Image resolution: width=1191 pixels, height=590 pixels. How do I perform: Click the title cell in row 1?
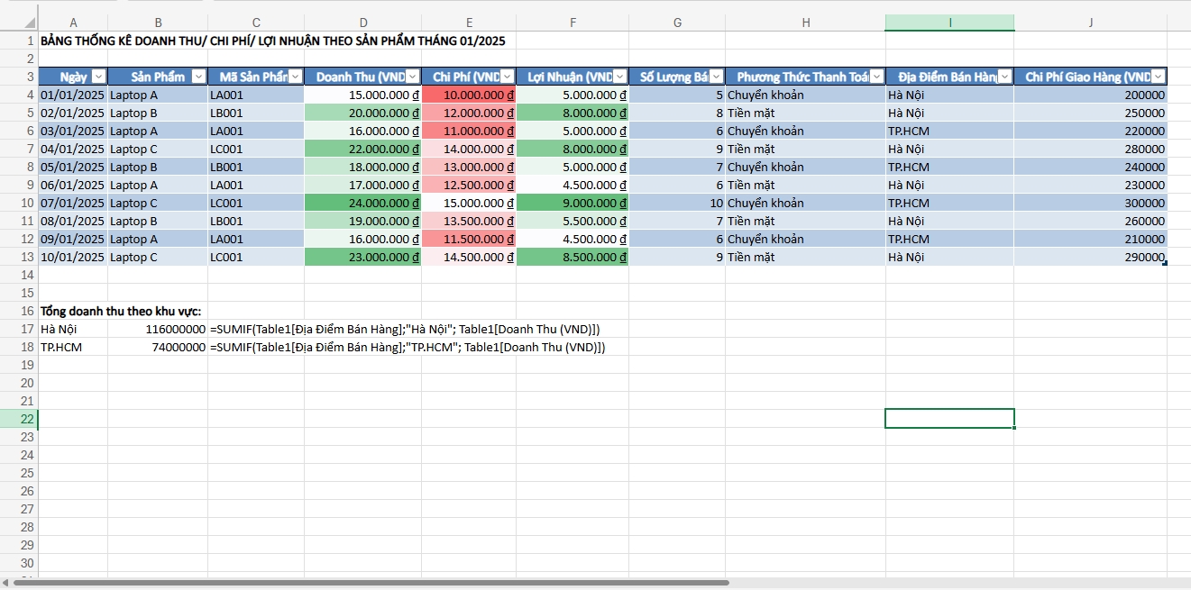[x=270, y=41]
